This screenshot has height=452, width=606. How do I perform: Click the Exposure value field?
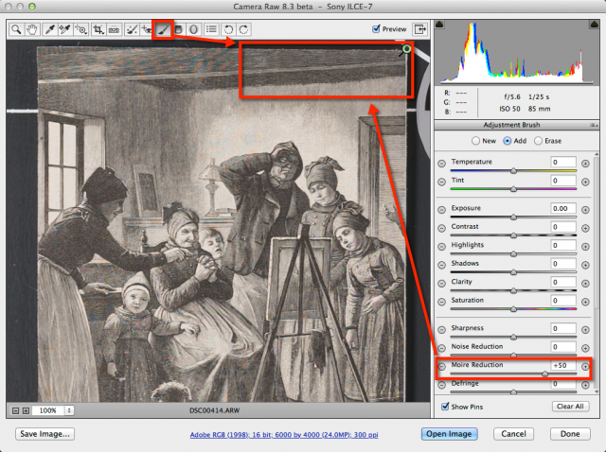[563, 208]
